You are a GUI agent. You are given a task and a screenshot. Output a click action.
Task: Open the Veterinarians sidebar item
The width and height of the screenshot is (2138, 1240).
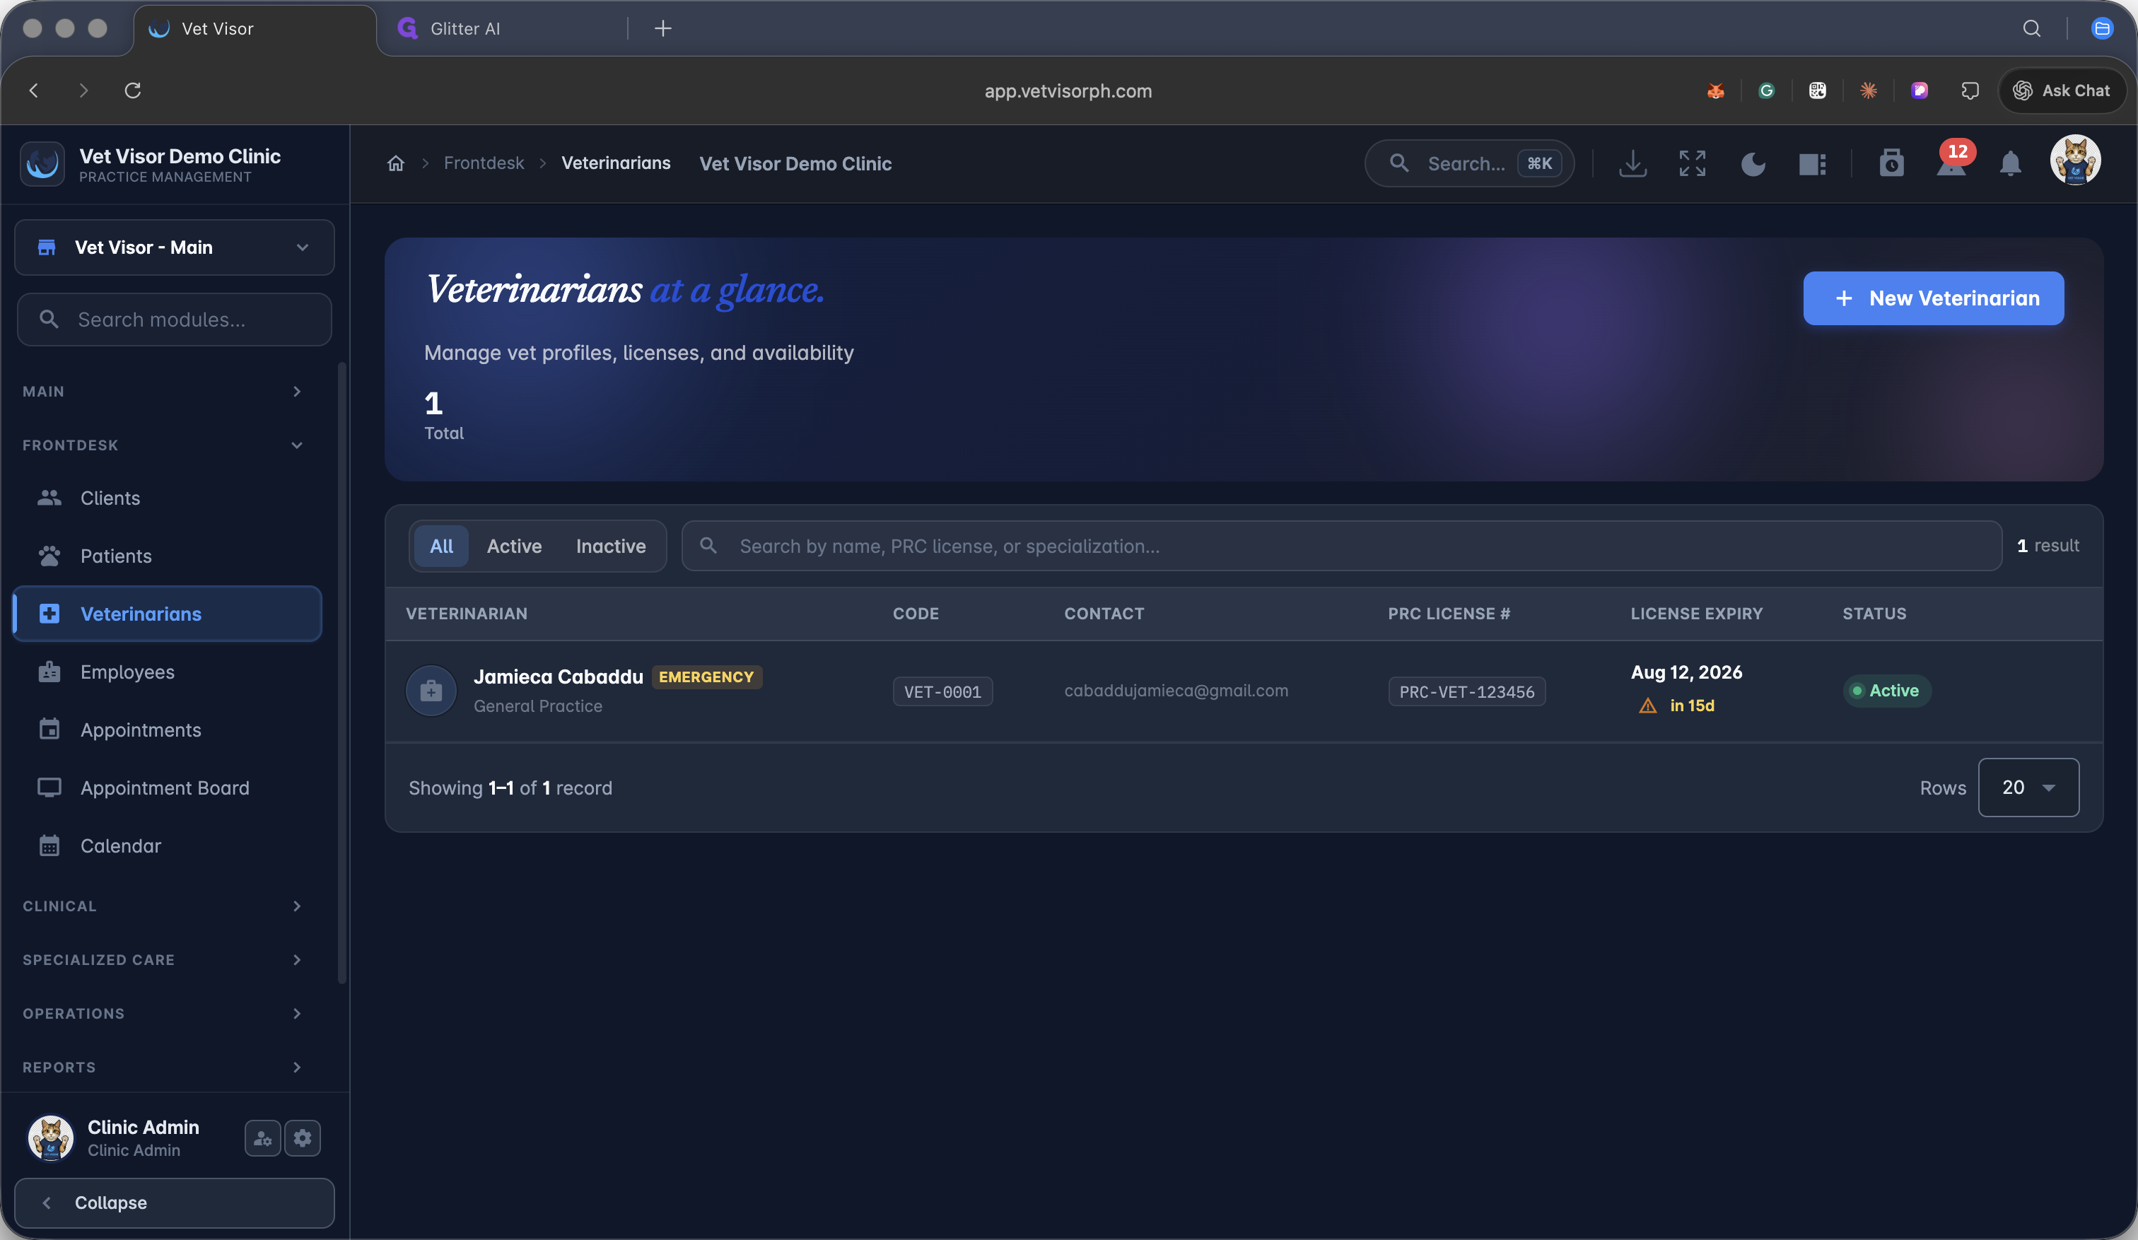tap(167, 613)
